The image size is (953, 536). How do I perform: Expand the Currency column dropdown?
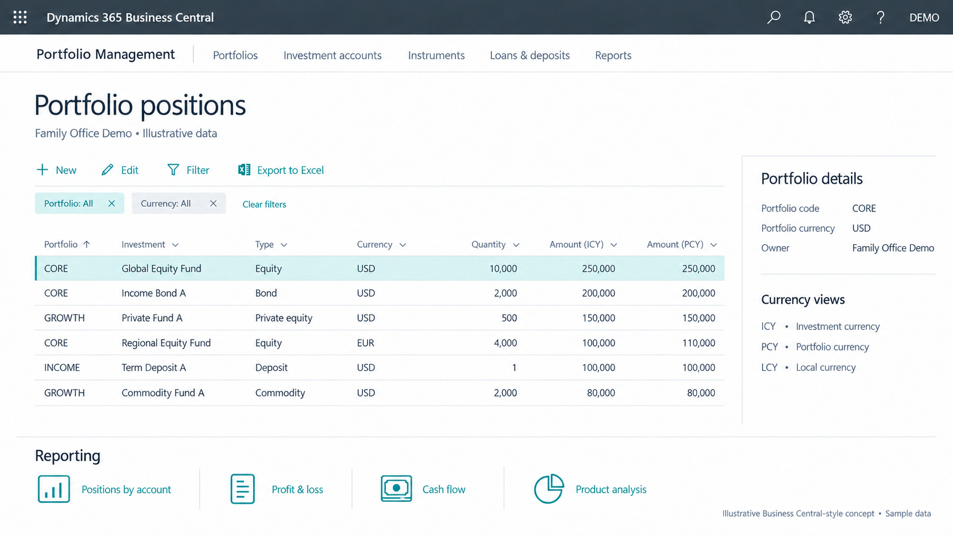pos(402,245)
